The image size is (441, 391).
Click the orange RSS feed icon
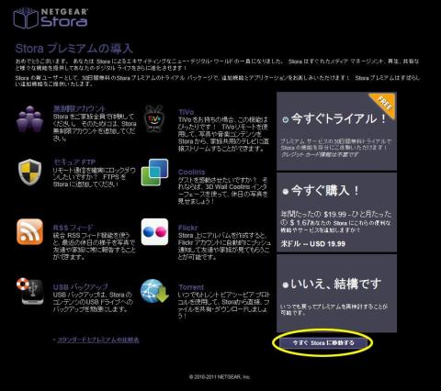(x=29, y=231)
